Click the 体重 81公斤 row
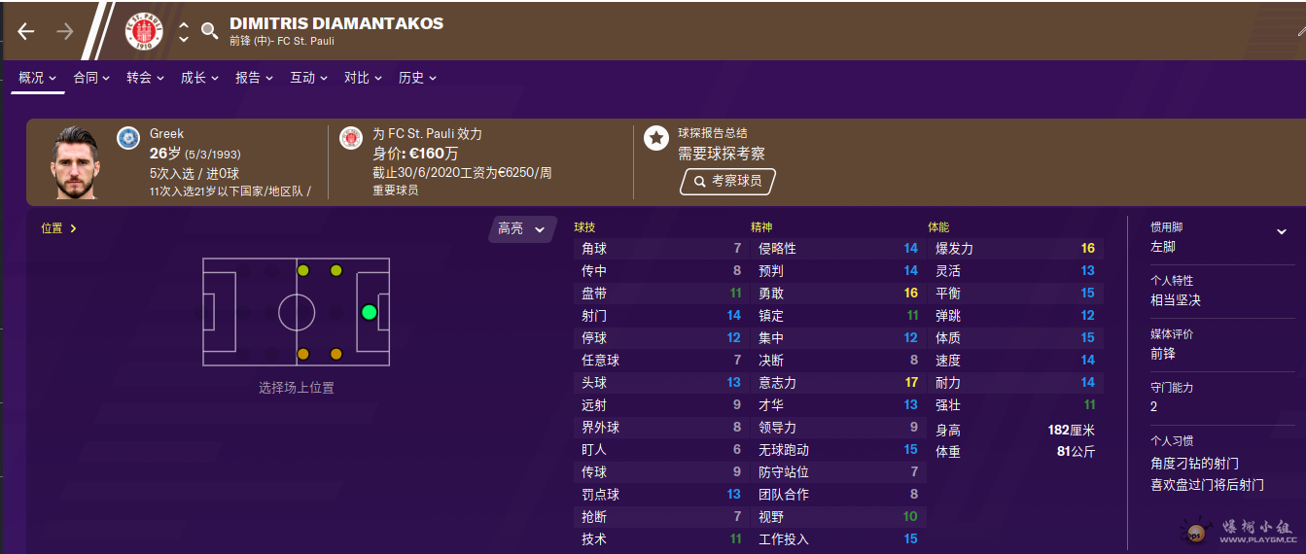Image resolution: width=1306 pixels, height=554 pixels. 1015,452
